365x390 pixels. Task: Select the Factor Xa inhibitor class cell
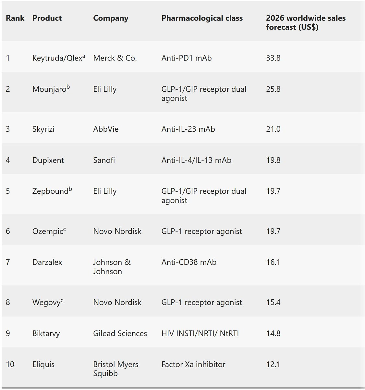193,364
